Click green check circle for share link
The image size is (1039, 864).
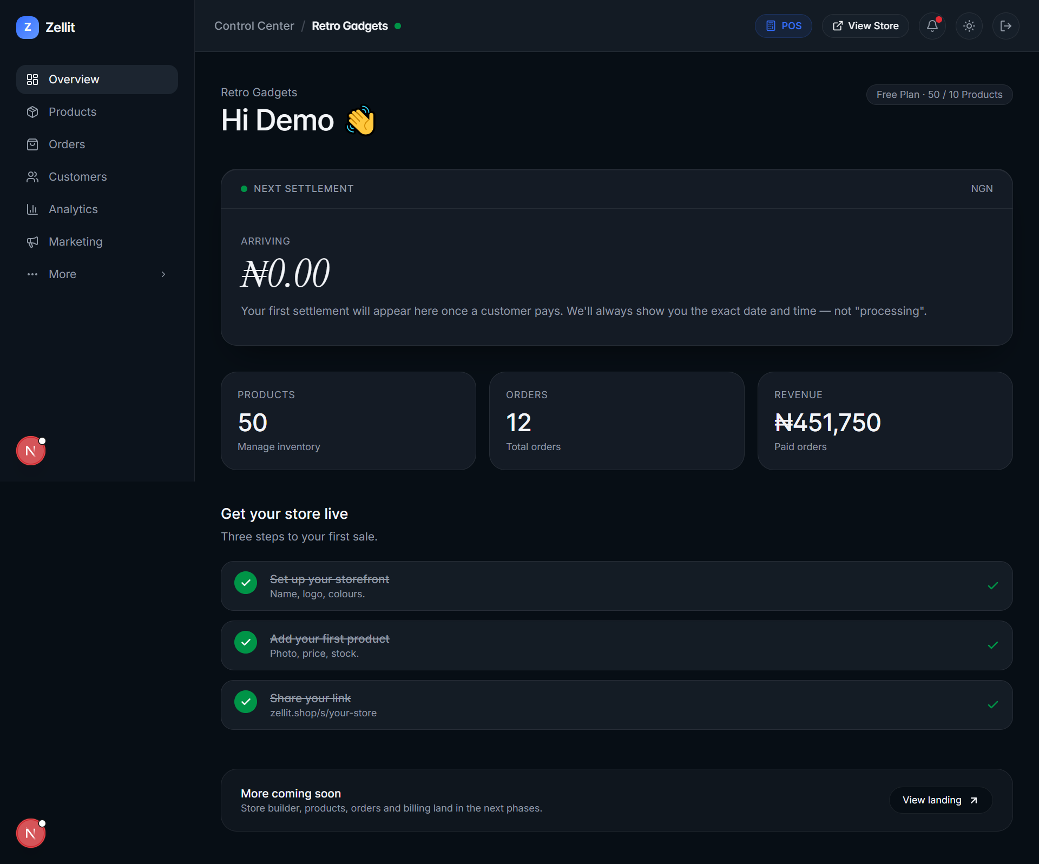pos(246,702)
